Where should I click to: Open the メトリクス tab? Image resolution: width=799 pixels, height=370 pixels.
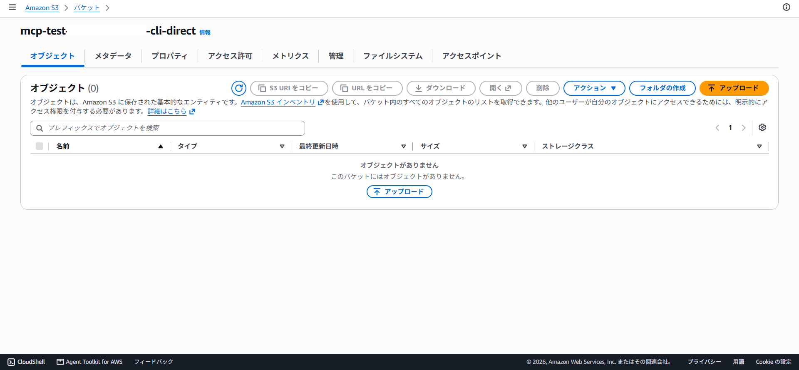(290, 56)
